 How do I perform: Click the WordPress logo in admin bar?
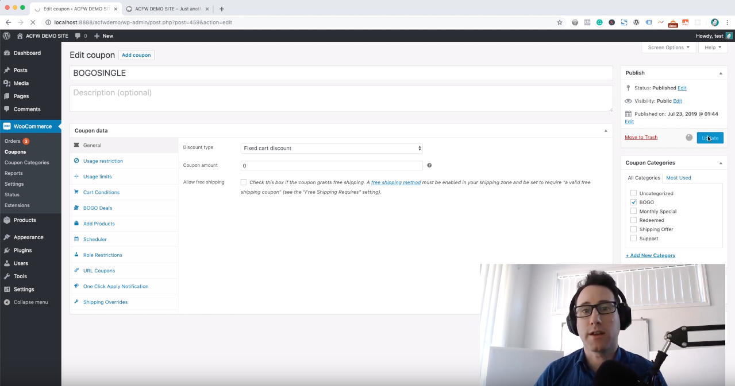6,36
